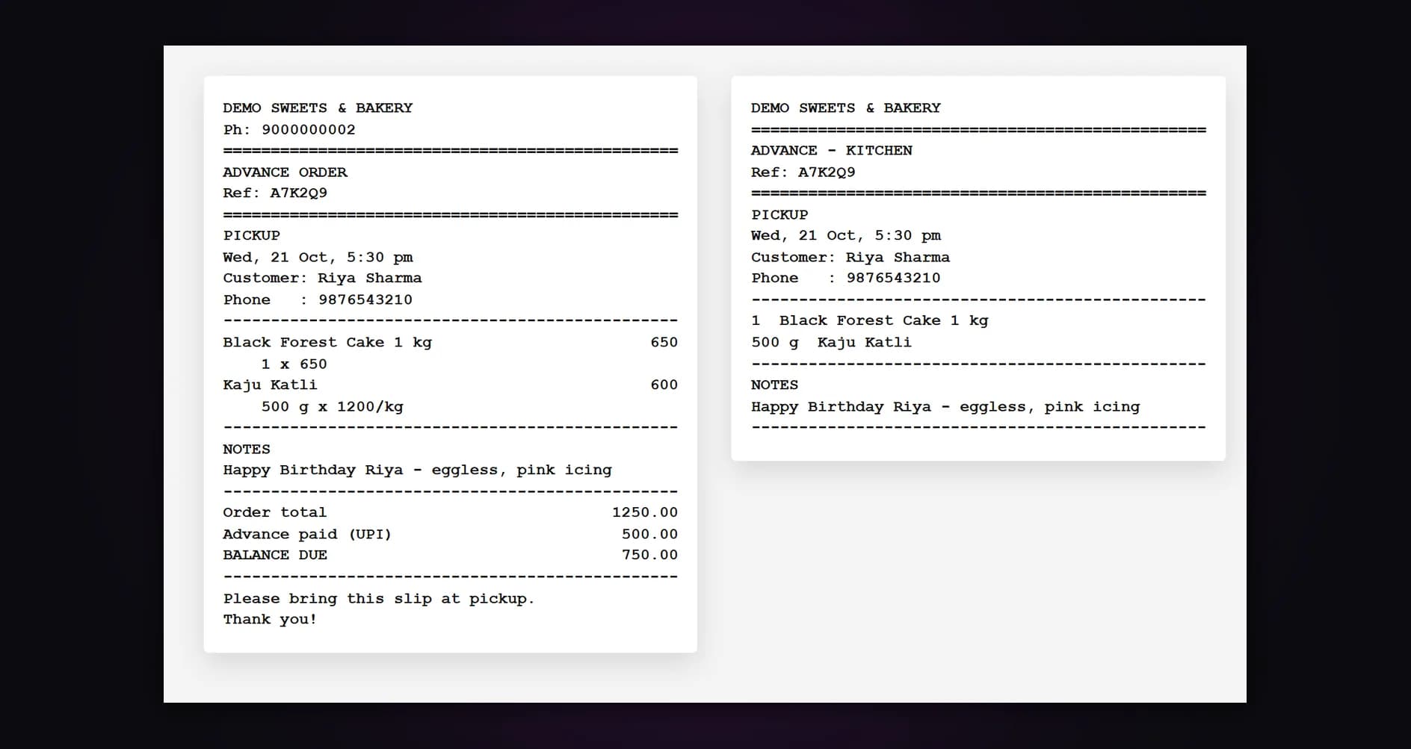Screen dimensions: 1411x749
Task: Select the 'Kaju Katli' price 600
Action: (664, 385)
